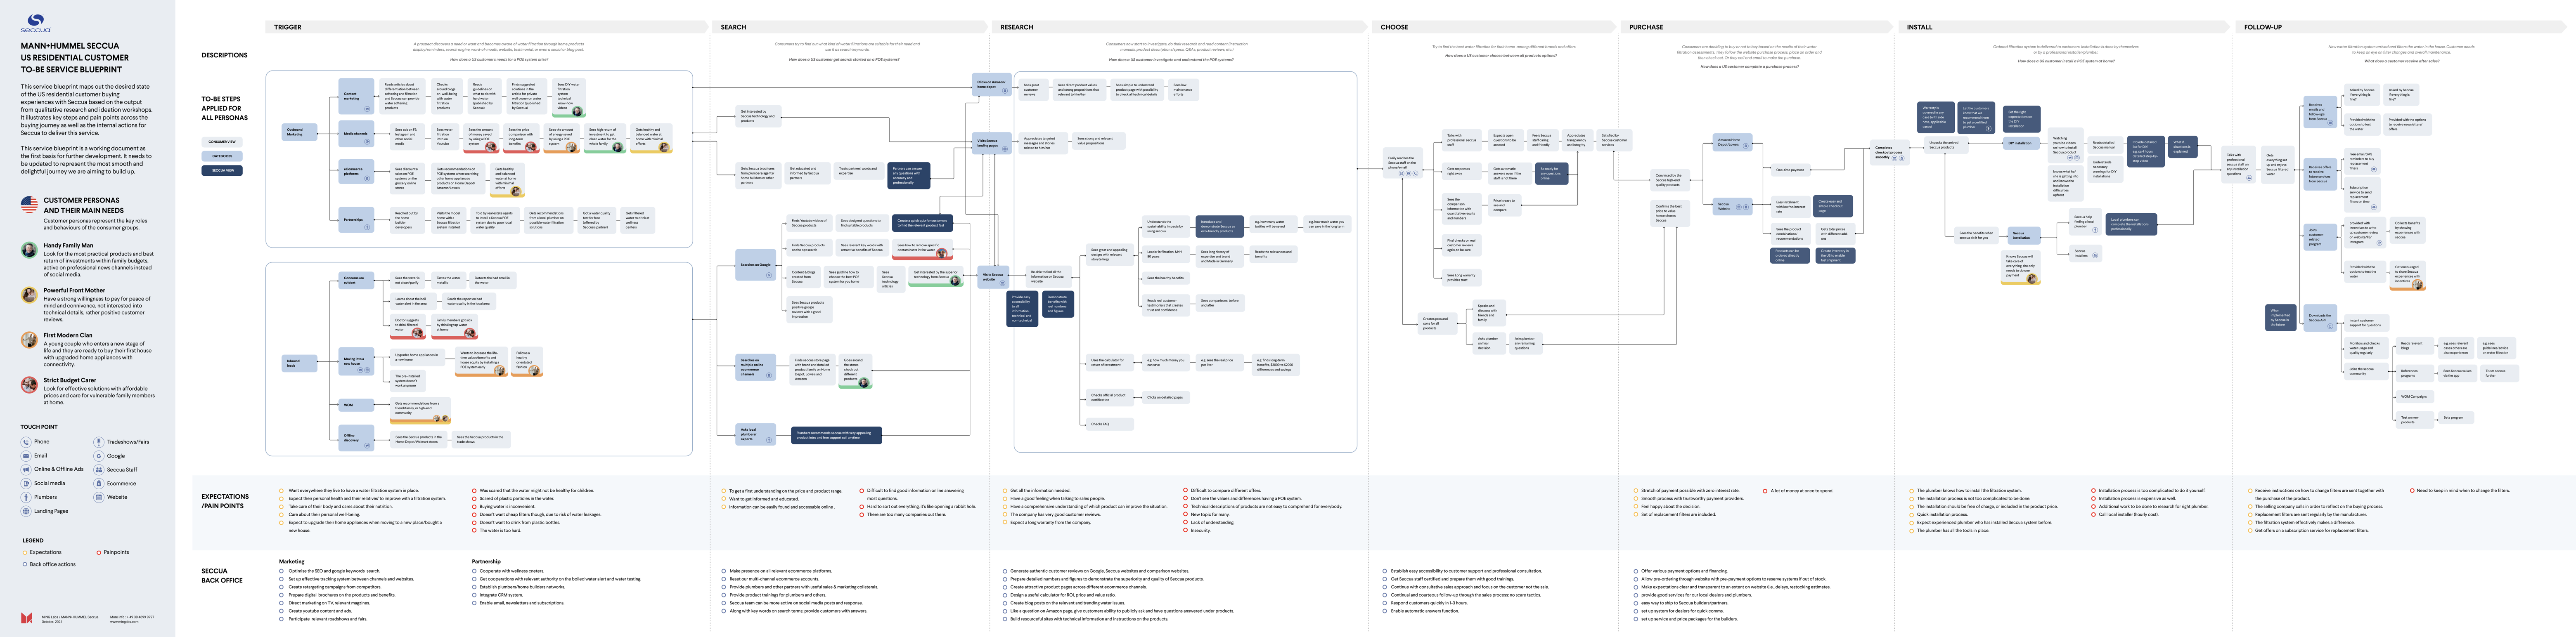Click the Landing Pages touch point icon
Image resolution: width=2576 pixels, height=637 pixels.
coord(26,511)
